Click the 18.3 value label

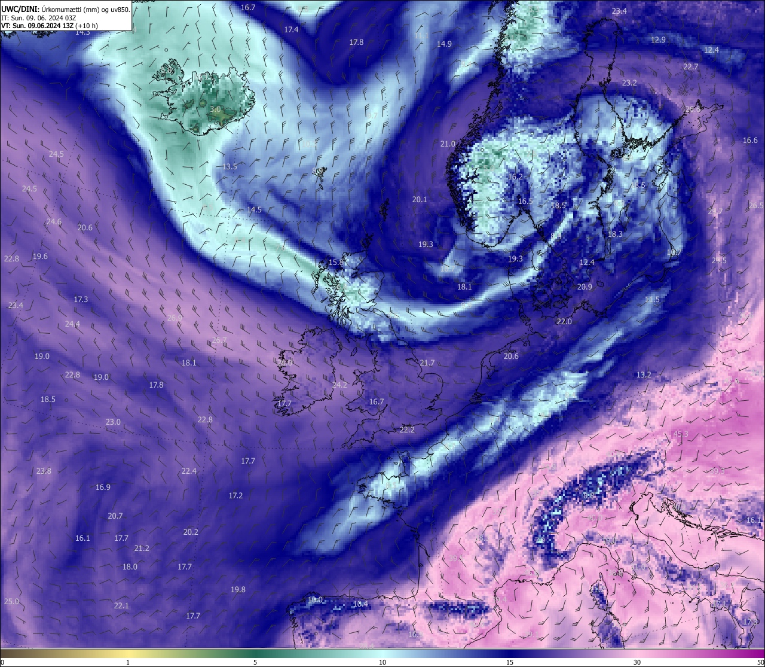(x=615, y=234)
